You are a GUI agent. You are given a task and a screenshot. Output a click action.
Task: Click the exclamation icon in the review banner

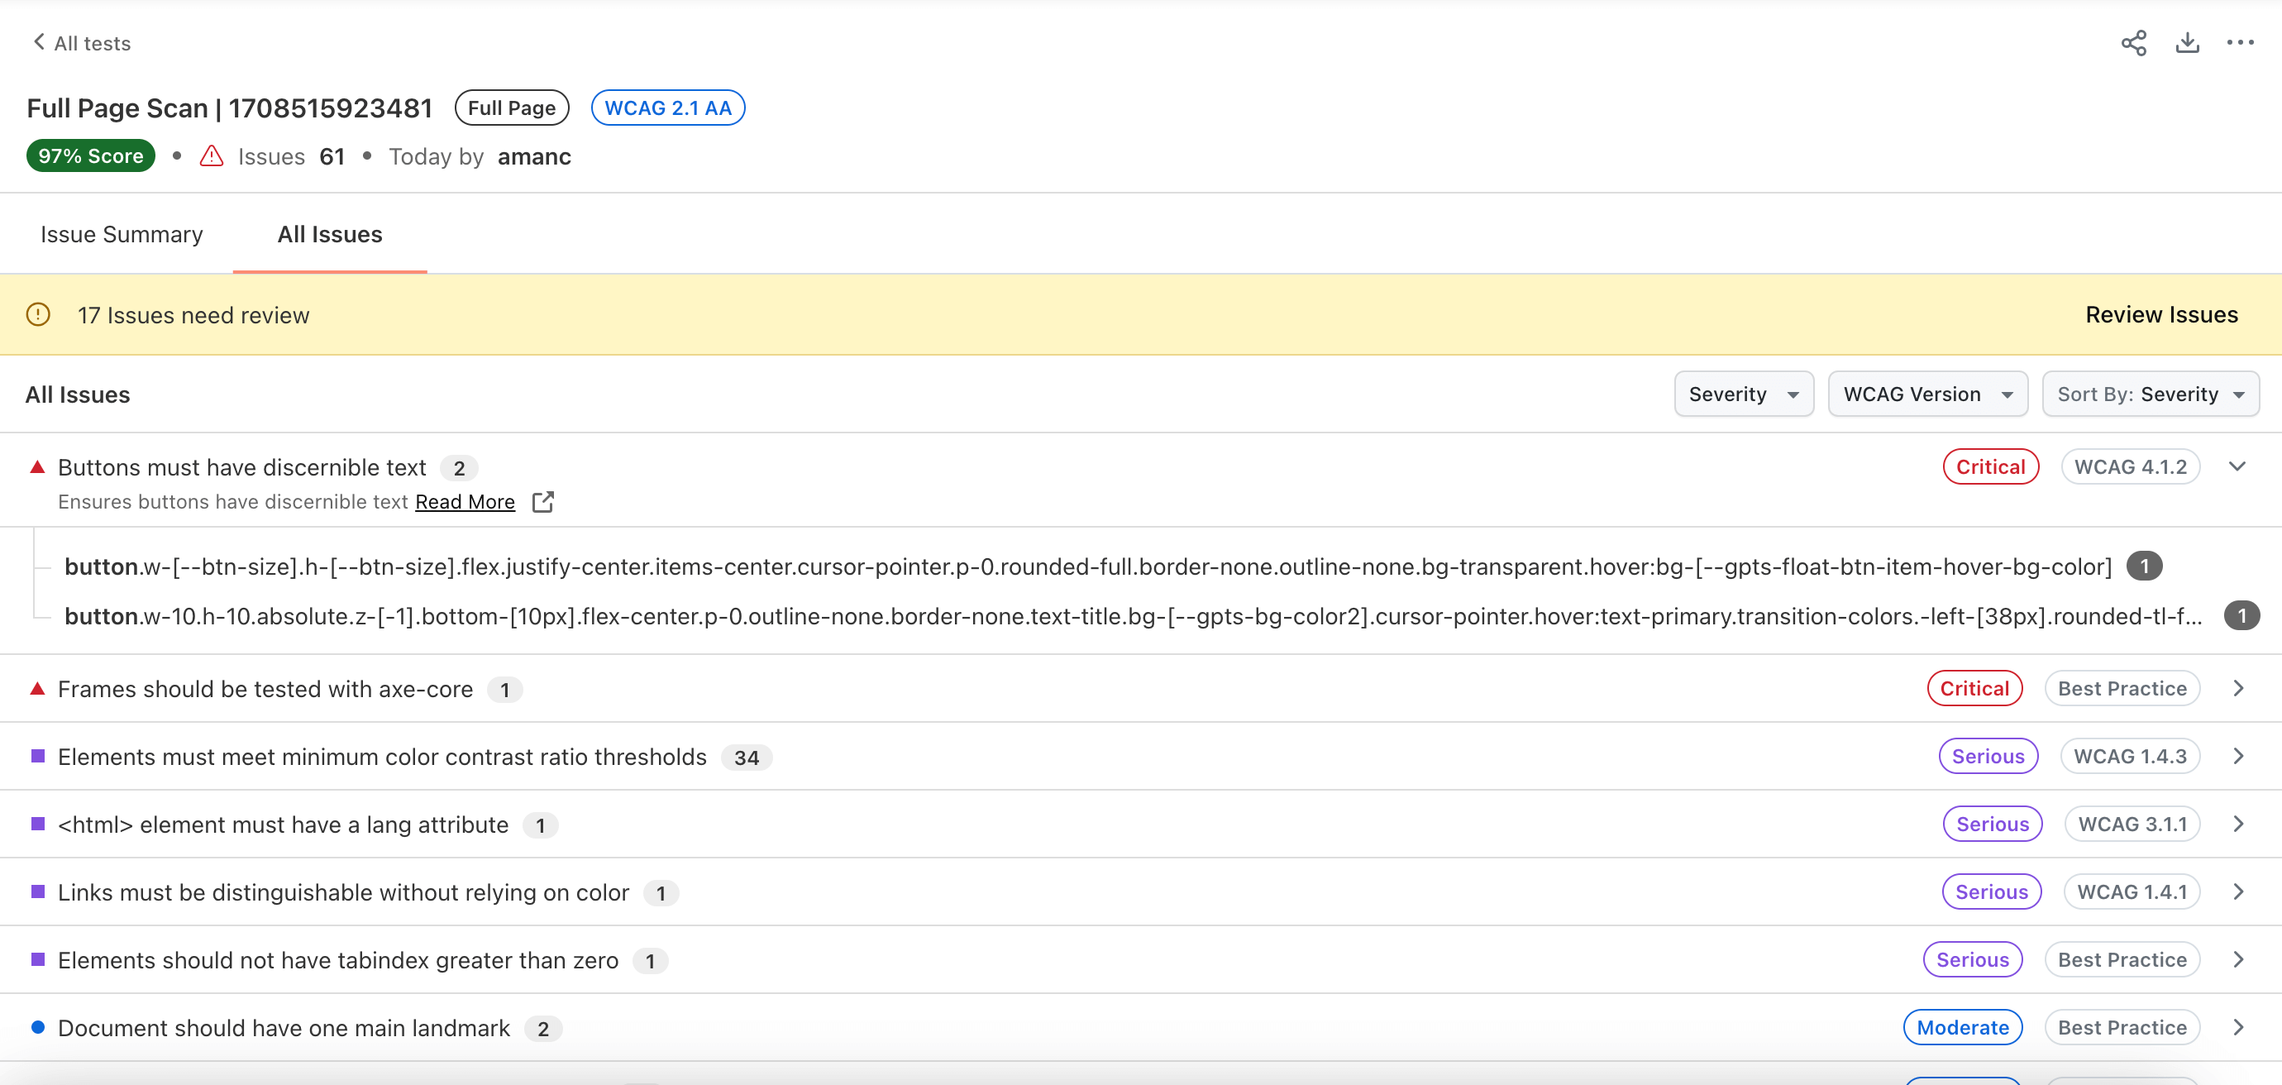pyautogui.click(x=38, y=314)
